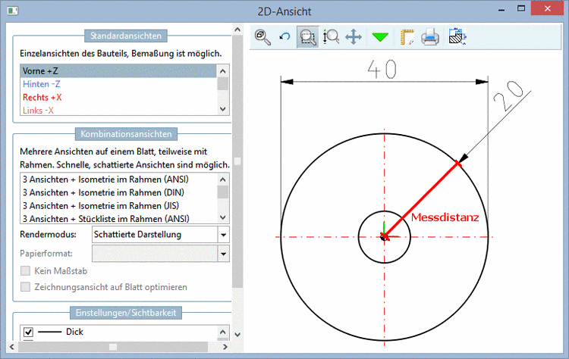Close the 2D-Ansicht window
569x359 pixels.
pyautogui.click(x=547, y=8)
